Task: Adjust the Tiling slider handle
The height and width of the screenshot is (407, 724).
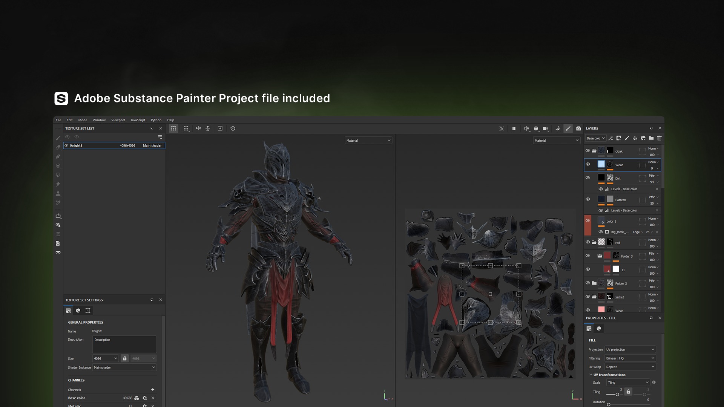Action: point(617,395)
